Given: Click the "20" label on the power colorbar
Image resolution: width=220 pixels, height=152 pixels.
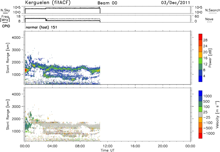Looking at the screenshot, I should tap(205, 52).
